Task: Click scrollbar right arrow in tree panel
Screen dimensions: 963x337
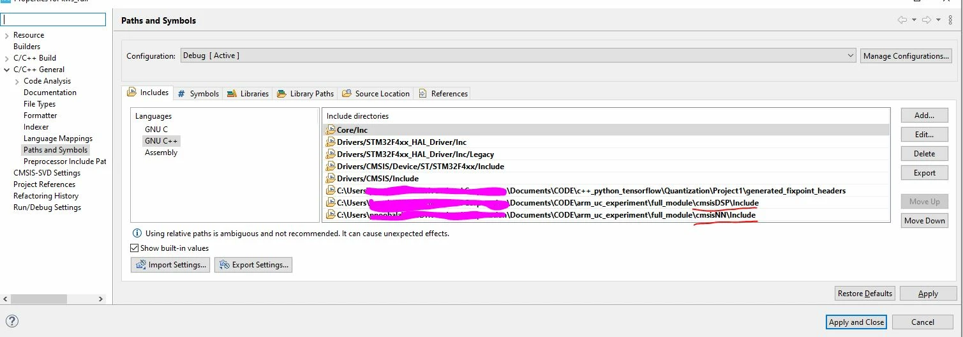Action: (101, 299)
